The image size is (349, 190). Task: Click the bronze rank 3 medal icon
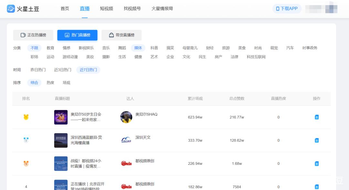point(26,164)
